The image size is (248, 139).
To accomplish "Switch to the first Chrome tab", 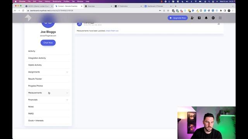I will pos(39,6).
